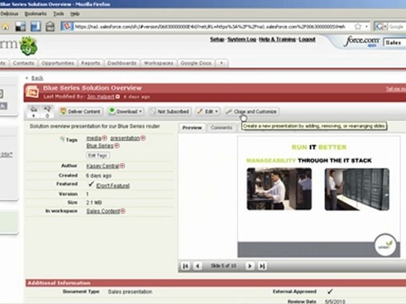Click the Edit Tags button
The image size is (406, 304).
[x=98, y=155]
